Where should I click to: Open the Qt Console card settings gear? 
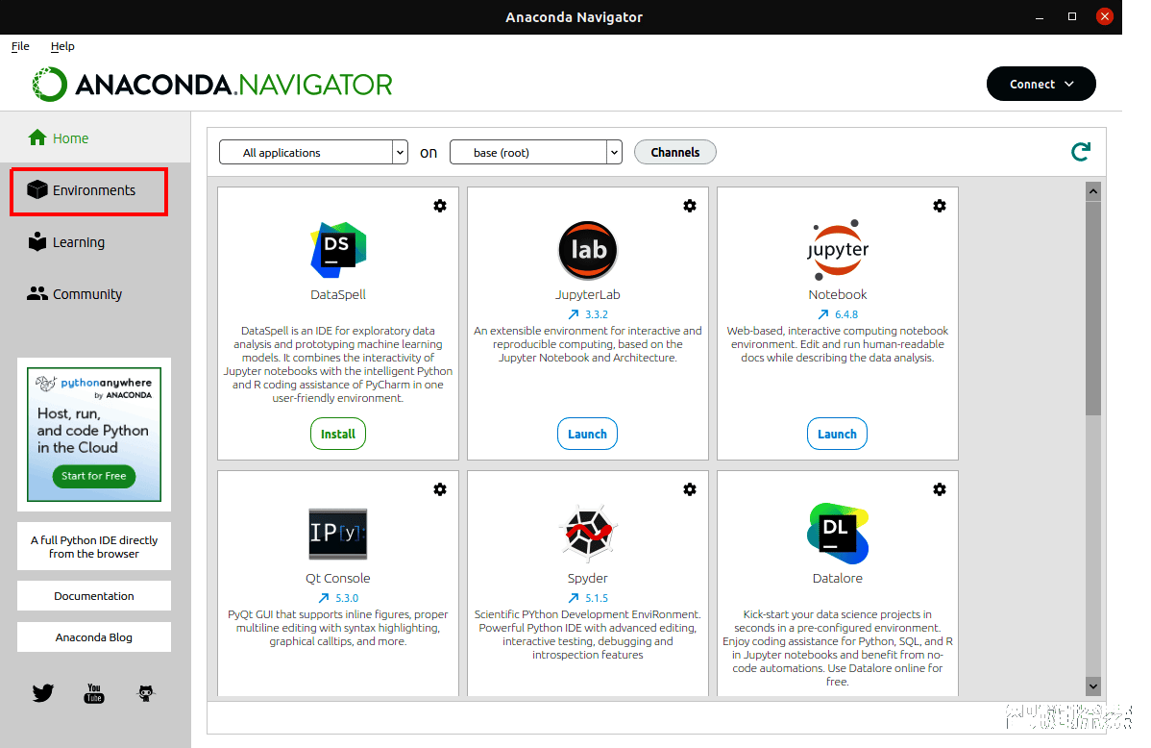pos(440,489)
